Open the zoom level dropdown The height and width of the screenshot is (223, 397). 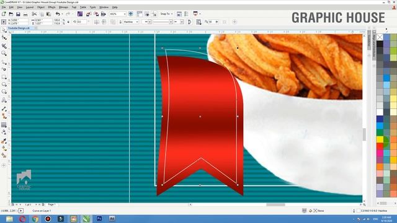click(124, 14)
